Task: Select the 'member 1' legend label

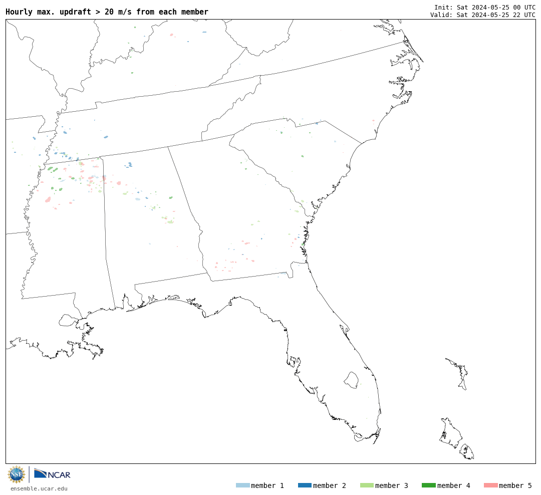Action: point(267,485)
